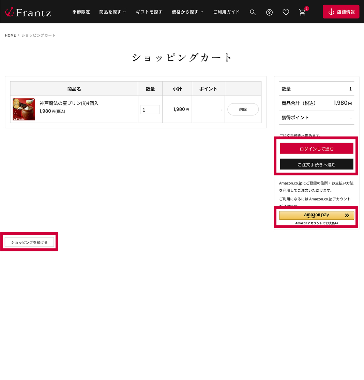This screenshot has height=380, width=364.
Task: Click the HOME breadcrumb link
Action: pyautogui.click(x=10, y=35)
